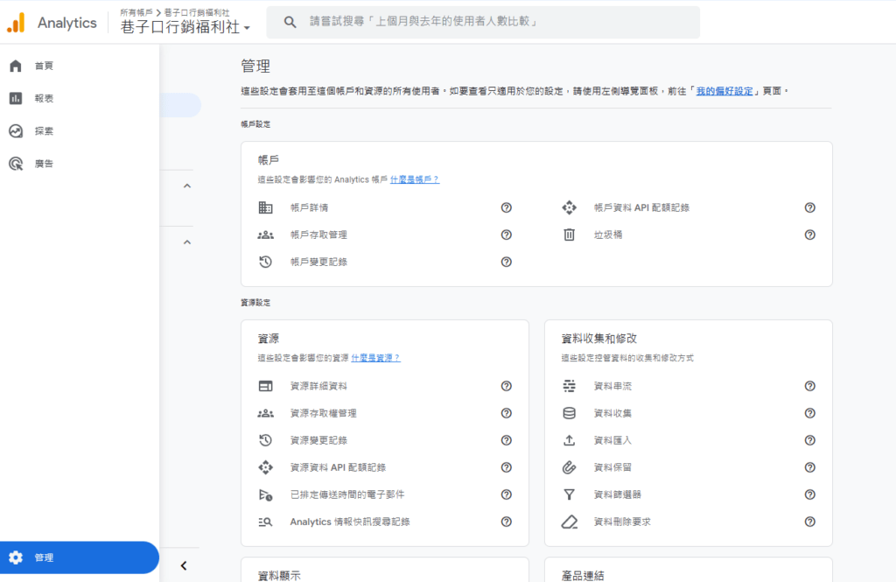This screenshot has width=896, height=582.
Task: Click help icon next to 帳戶詳情
Action: pyautogui.click(x=506, y=207)
